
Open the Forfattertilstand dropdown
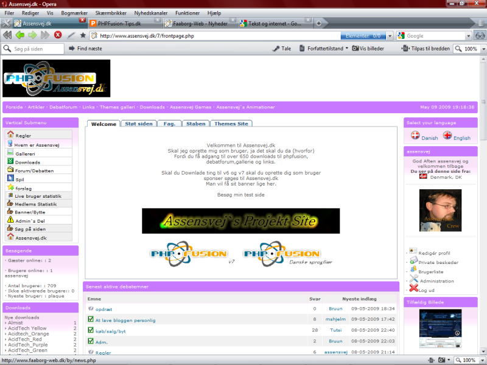[x=346, y=49]
